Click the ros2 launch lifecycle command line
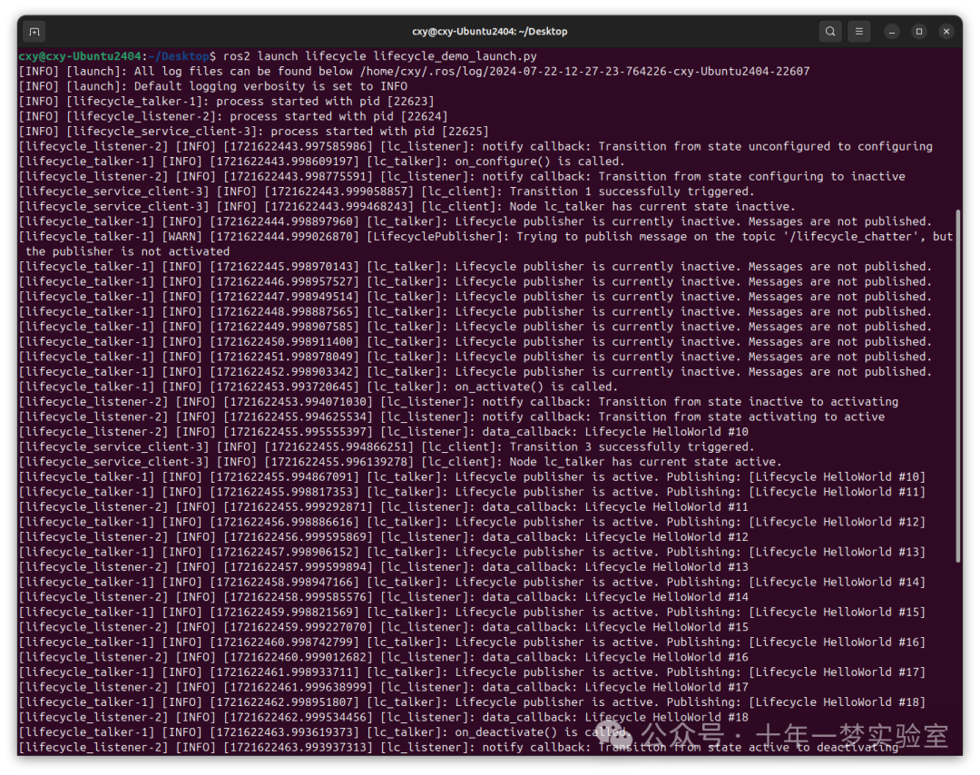The width and height of the screenshot is (980, 775). (278, 56)
